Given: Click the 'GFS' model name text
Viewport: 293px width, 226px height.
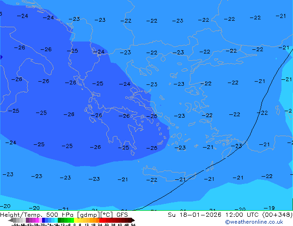Looking at the screenshot, I should pos(122,214).
